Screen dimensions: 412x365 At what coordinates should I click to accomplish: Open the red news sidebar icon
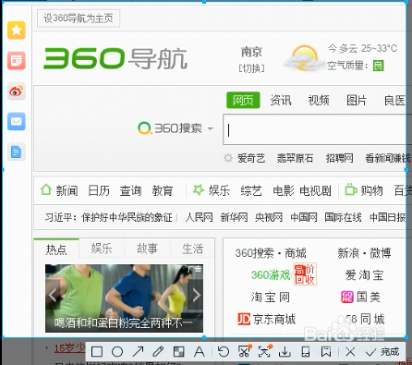coord(17,61)
